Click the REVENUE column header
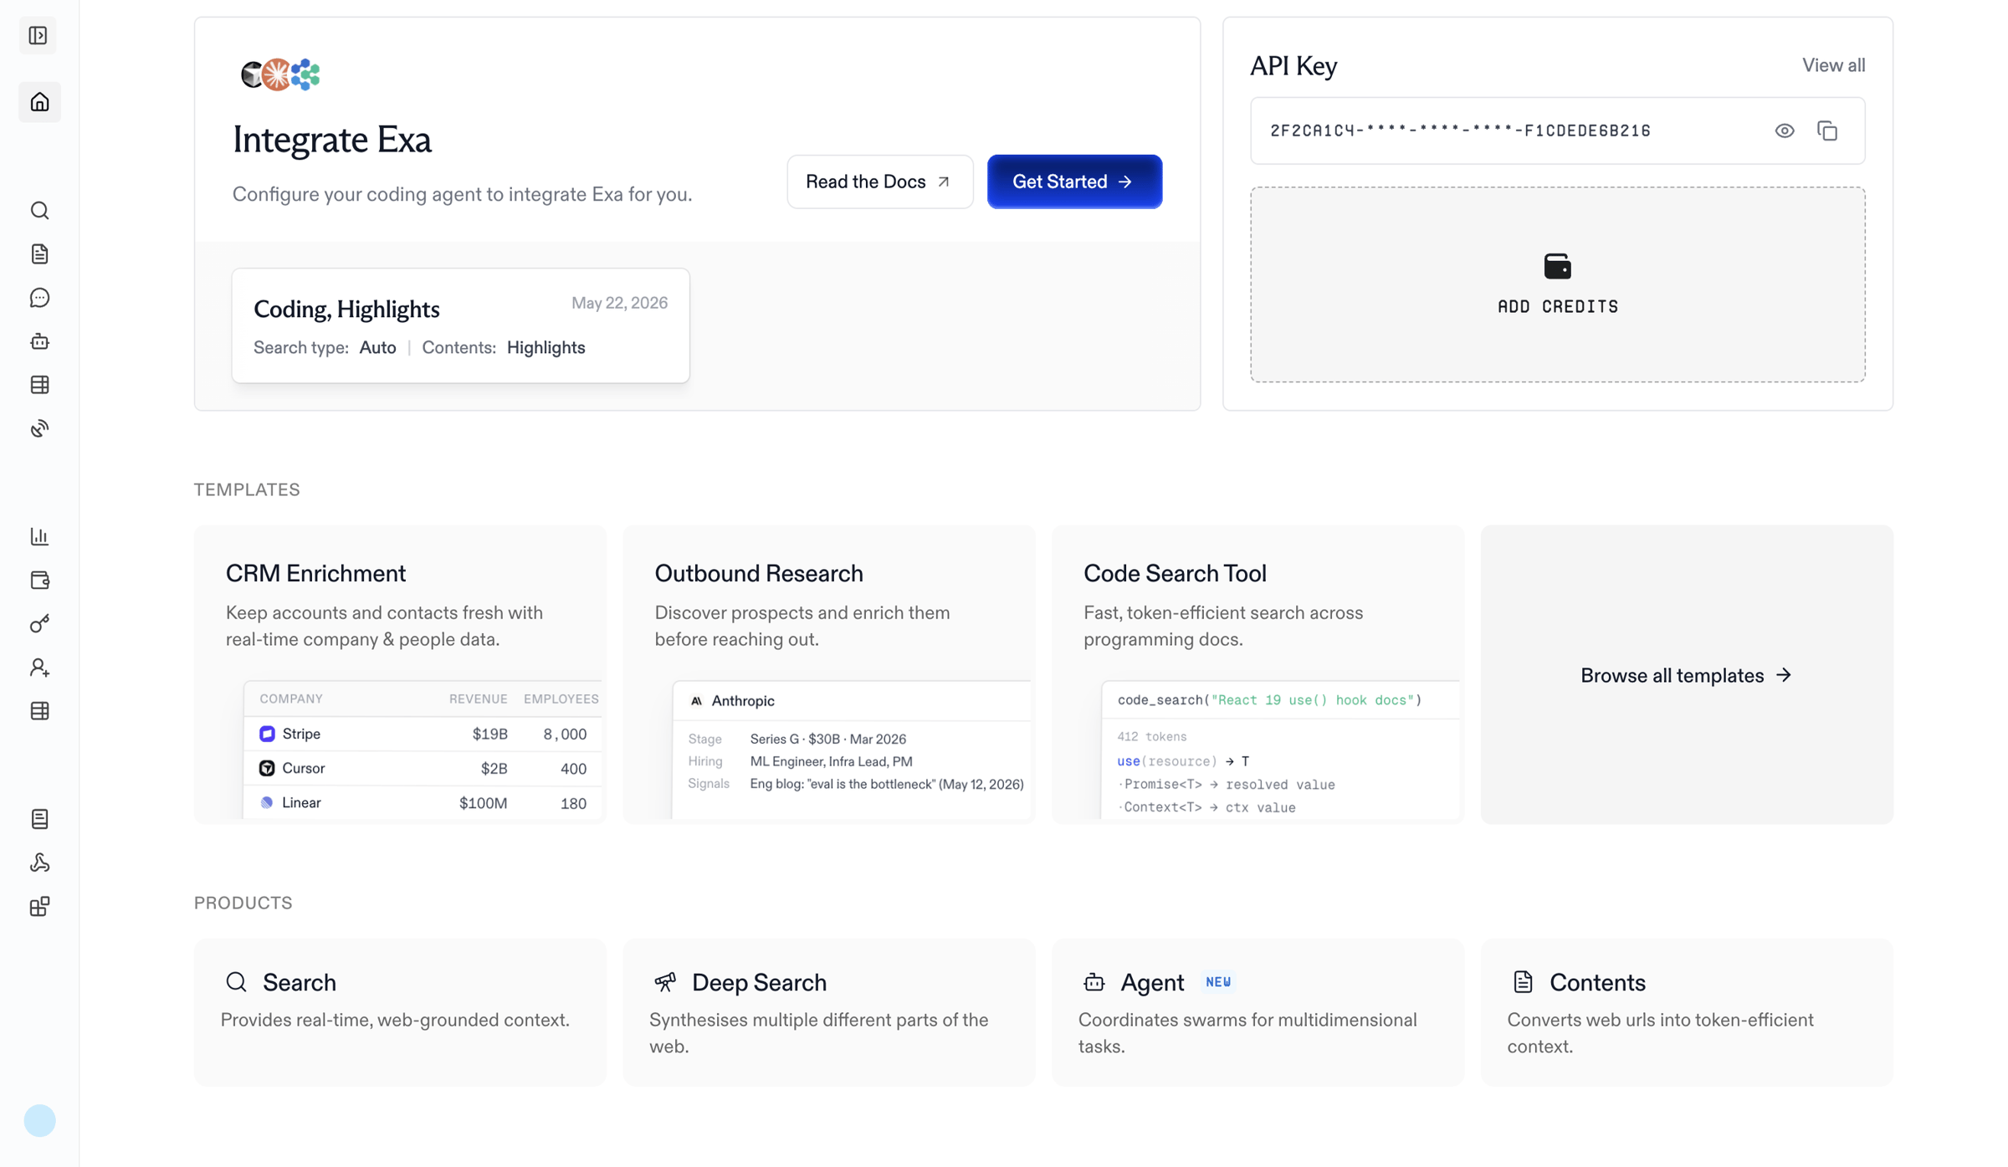The image size is (2008, 1167). (478, 699)
